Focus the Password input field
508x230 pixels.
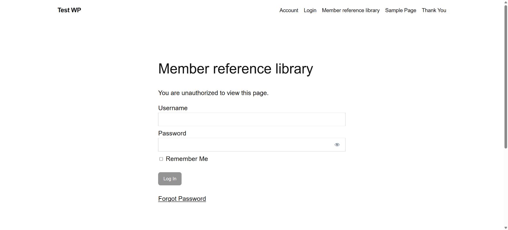[x=252, y=145]
